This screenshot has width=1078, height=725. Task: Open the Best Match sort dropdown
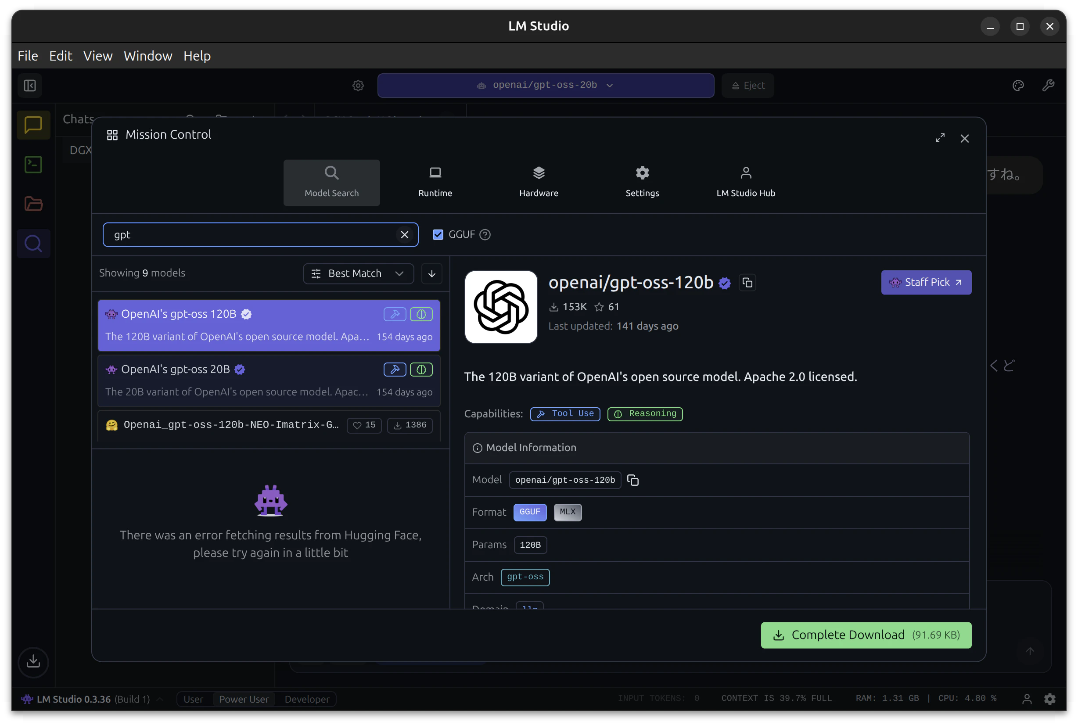tap(358, 274)
